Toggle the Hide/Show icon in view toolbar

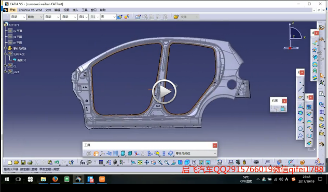point(201,162)
